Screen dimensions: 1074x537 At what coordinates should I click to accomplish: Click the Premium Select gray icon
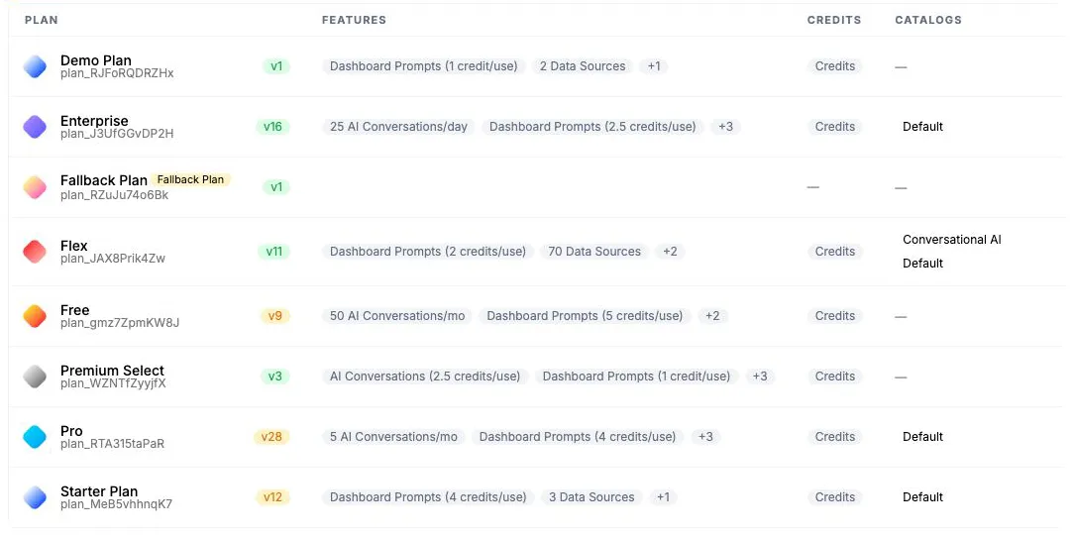coord(35,376)
